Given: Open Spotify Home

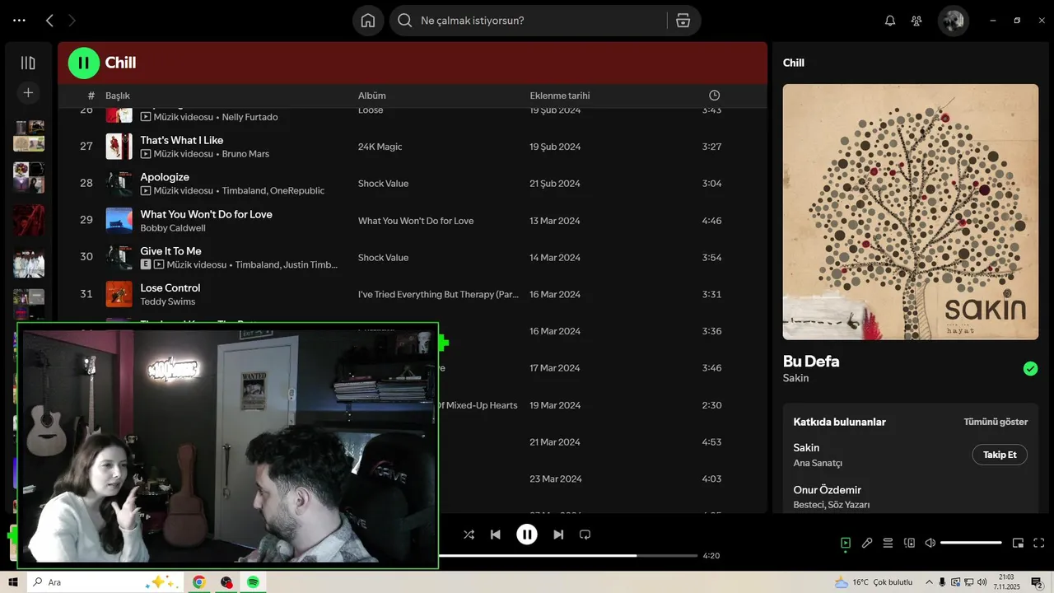Looking at the screenshot, I should [368, 21].
